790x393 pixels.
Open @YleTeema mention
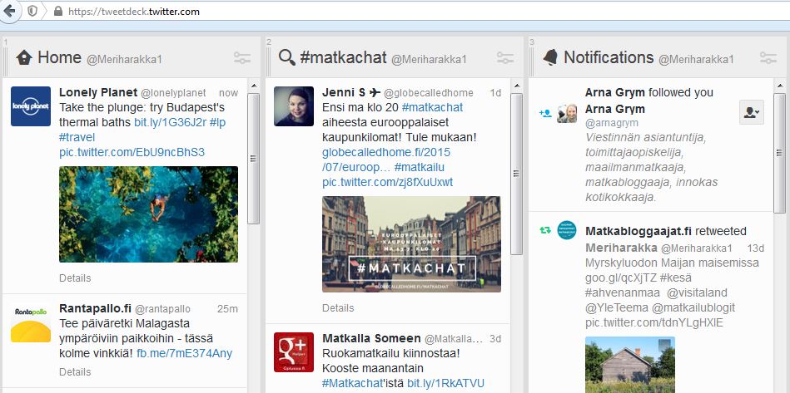(x=617, y=307)
